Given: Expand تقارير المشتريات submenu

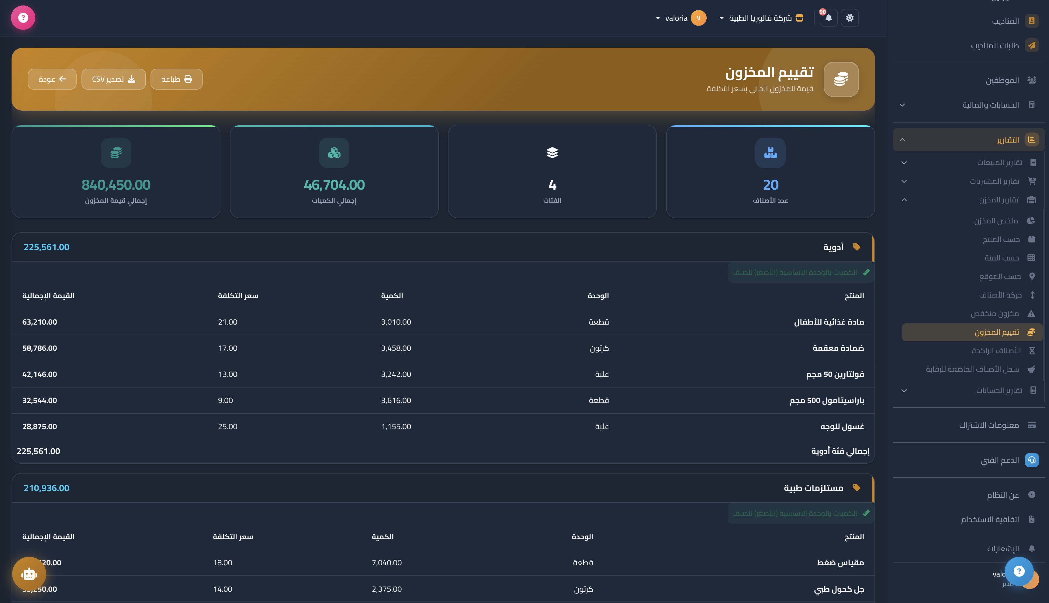Looking at the screenshot, I should (969, 181).
